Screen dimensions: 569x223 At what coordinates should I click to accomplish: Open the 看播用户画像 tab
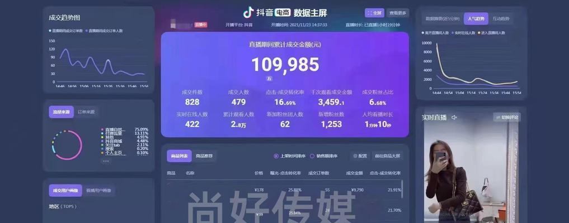coord(98,191)
